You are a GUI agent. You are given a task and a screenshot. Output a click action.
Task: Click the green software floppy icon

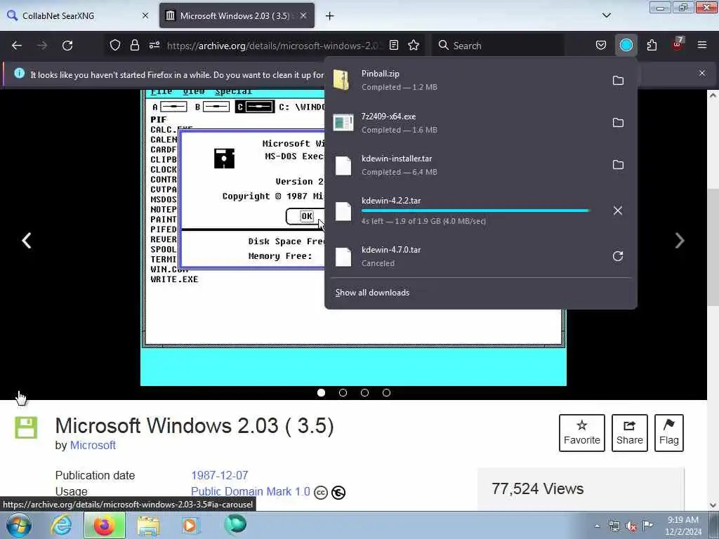point(26,427)
